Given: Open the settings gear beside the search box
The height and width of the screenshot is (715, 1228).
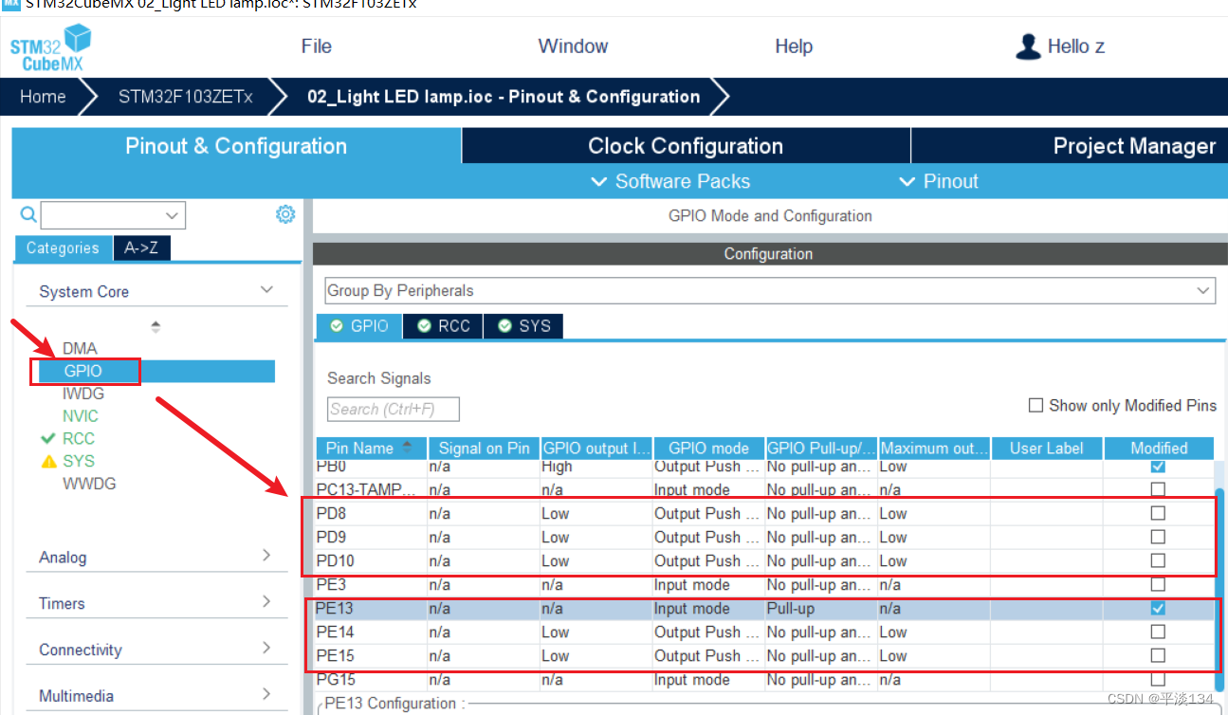Looking at the screenshot, I should point(285,214).
